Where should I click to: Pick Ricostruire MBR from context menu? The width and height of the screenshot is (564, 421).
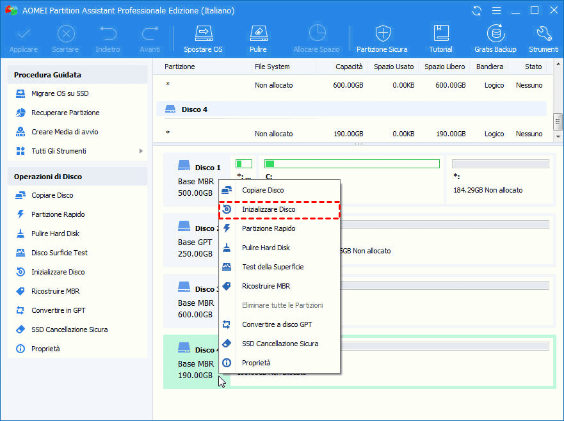tap(266, 286)
